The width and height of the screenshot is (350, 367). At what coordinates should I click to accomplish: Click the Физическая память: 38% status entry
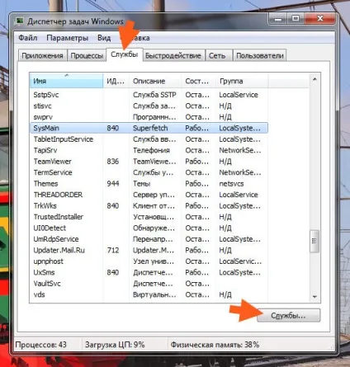(215, 345)
